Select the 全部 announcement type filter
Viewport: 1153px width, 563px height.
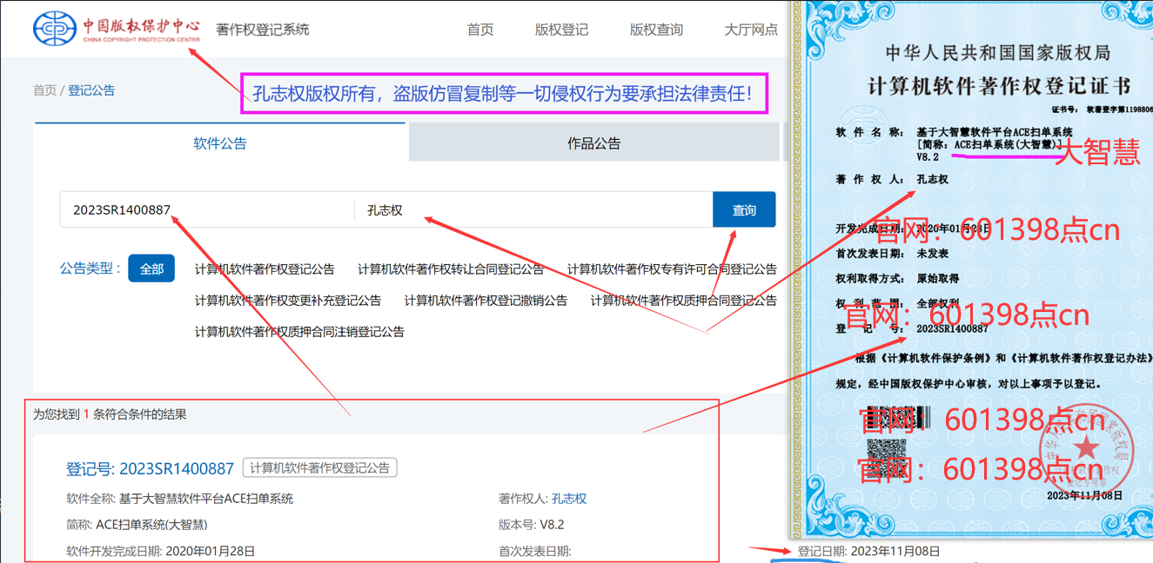click(151, 268)
